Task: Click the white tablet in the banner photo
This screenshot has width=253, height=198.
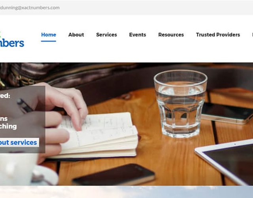Action: click(x=224, y=162)
